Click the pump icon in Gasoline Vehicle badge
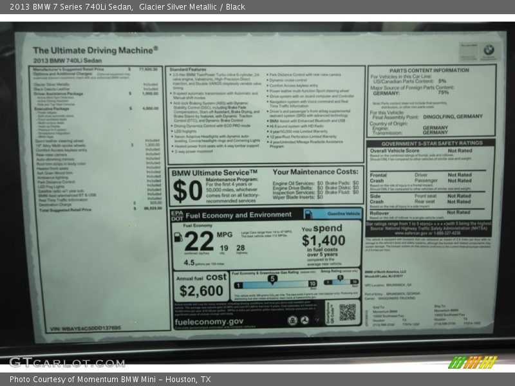This screenshot has width=515, height=386. tap(308, 214)
